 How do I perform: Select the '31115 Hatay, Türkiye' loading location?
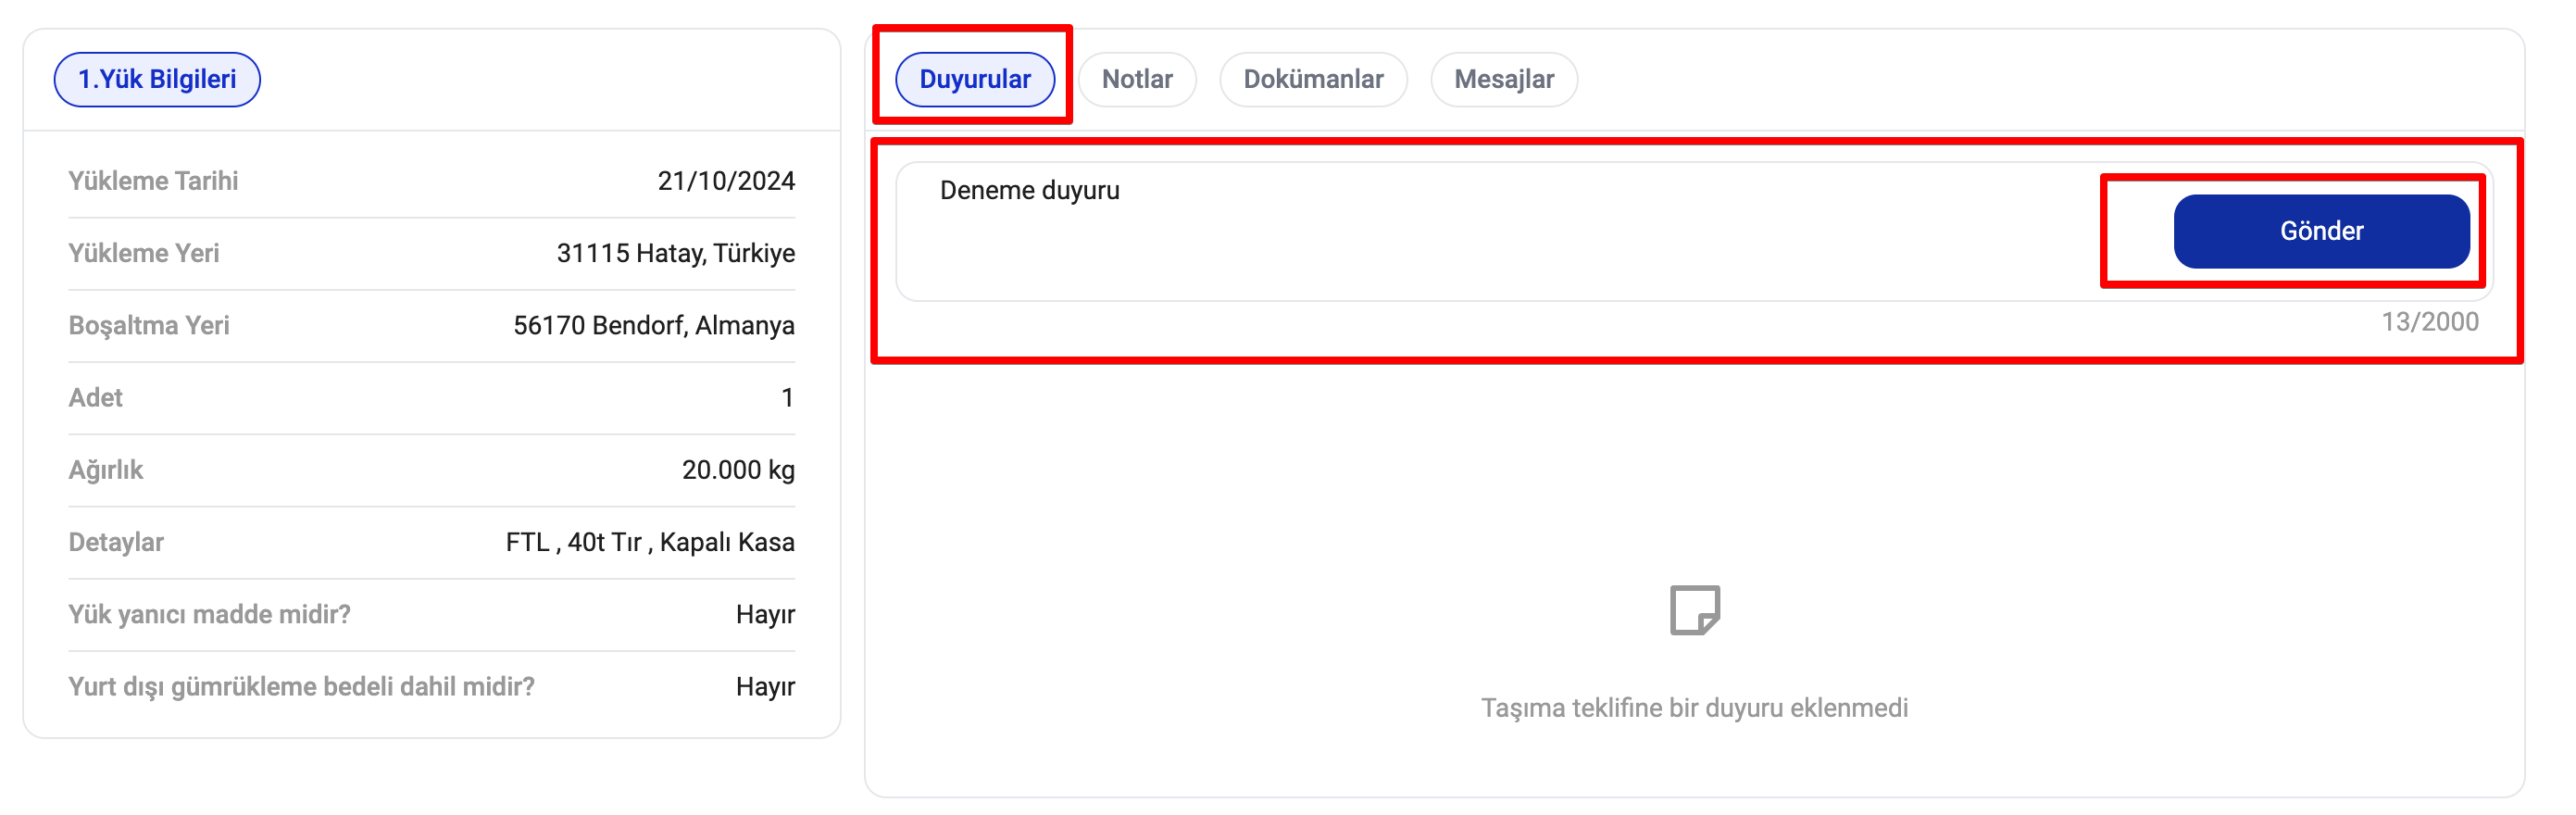[675, 253]
